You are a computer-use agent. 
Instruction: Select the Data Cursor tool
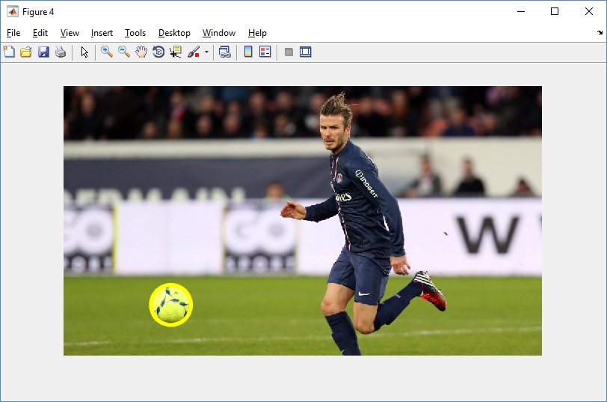coord(176,52)
